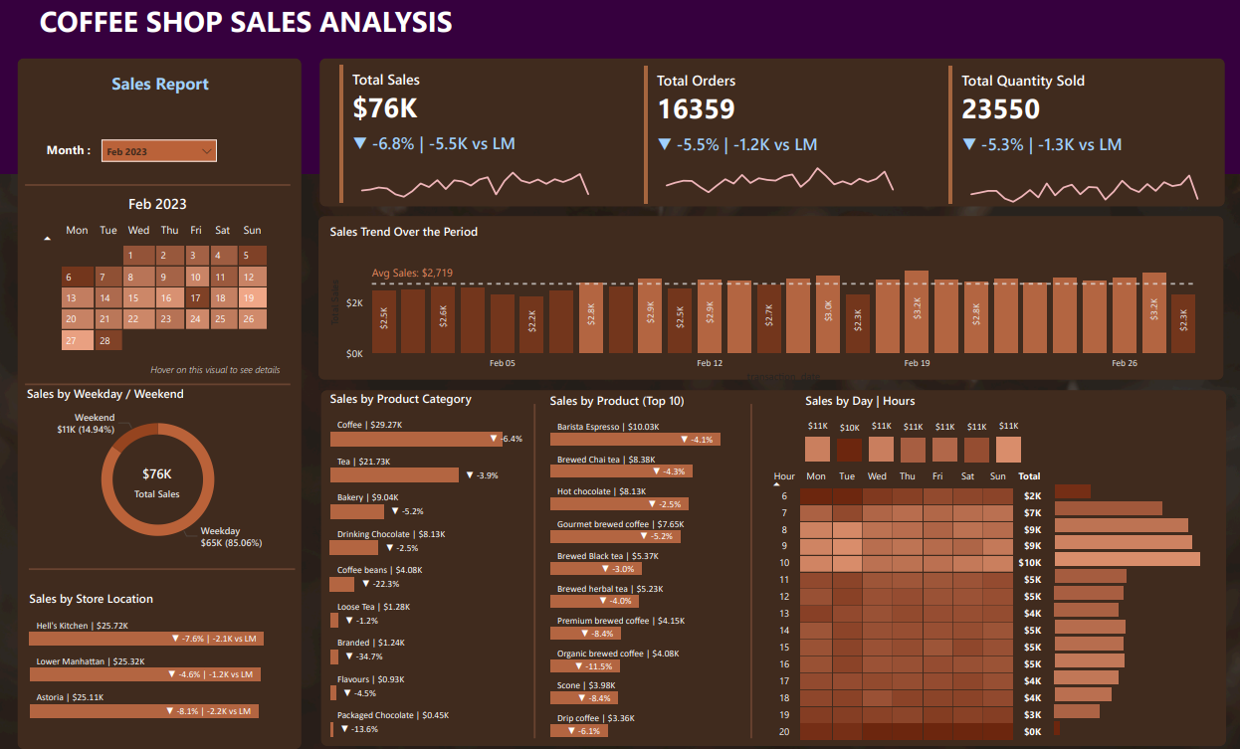The height and width of the screenshot is (749, 1240).
Task: Click the darkest heatmap cell at hour 10 under Mon
Action: [815, 562]
